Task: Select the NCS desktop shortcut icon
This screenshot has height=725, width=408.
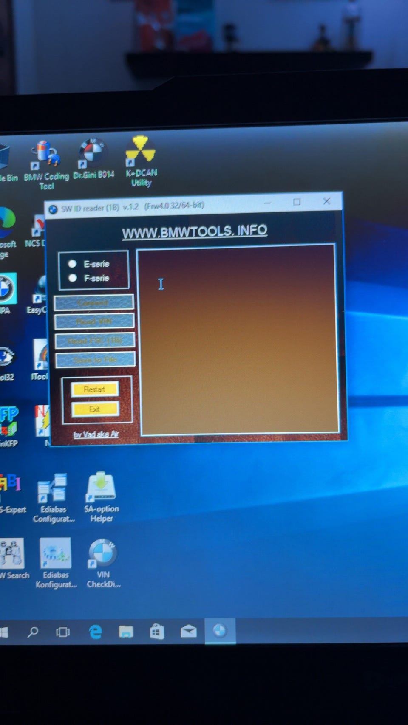Action: click(37, 231)
